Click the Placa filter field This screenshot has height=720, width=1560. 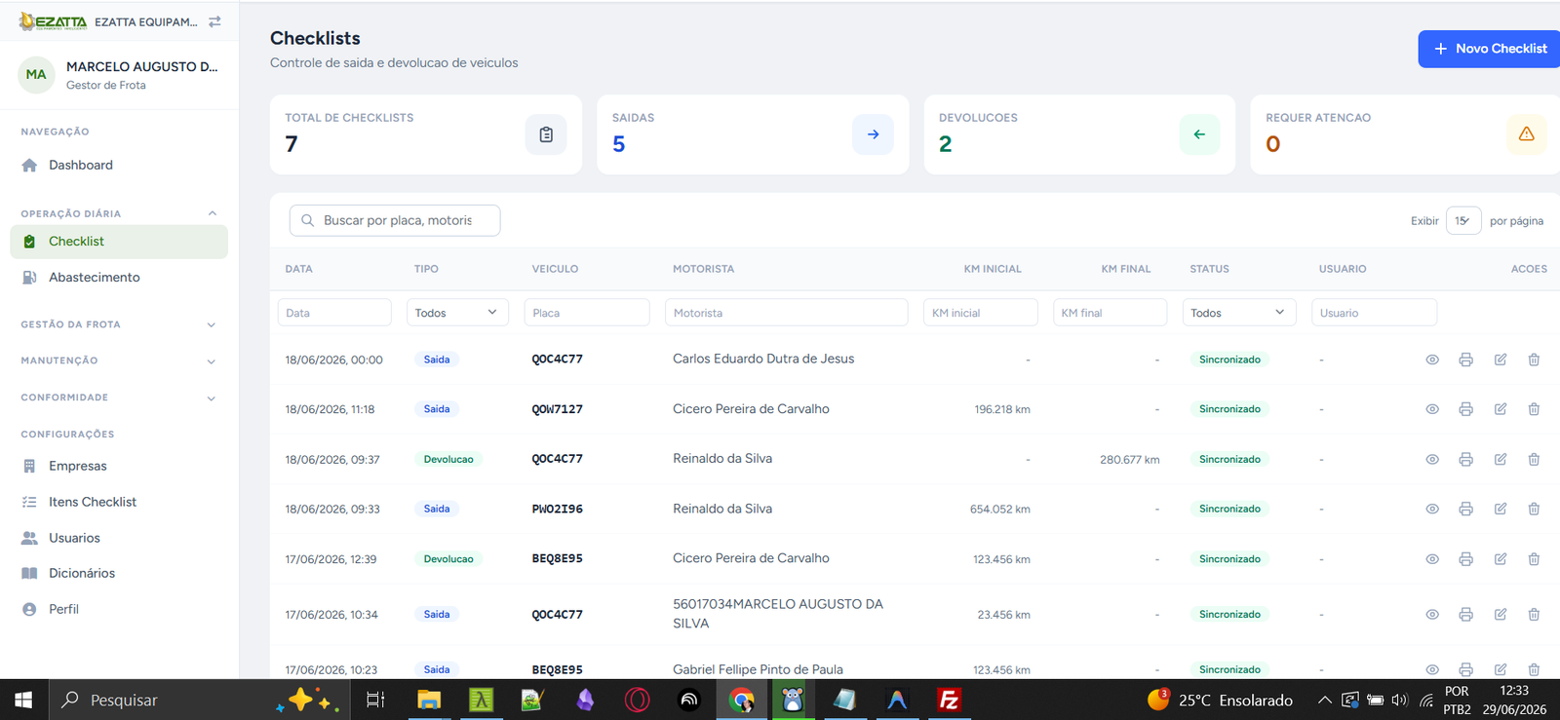coord(587,313)
